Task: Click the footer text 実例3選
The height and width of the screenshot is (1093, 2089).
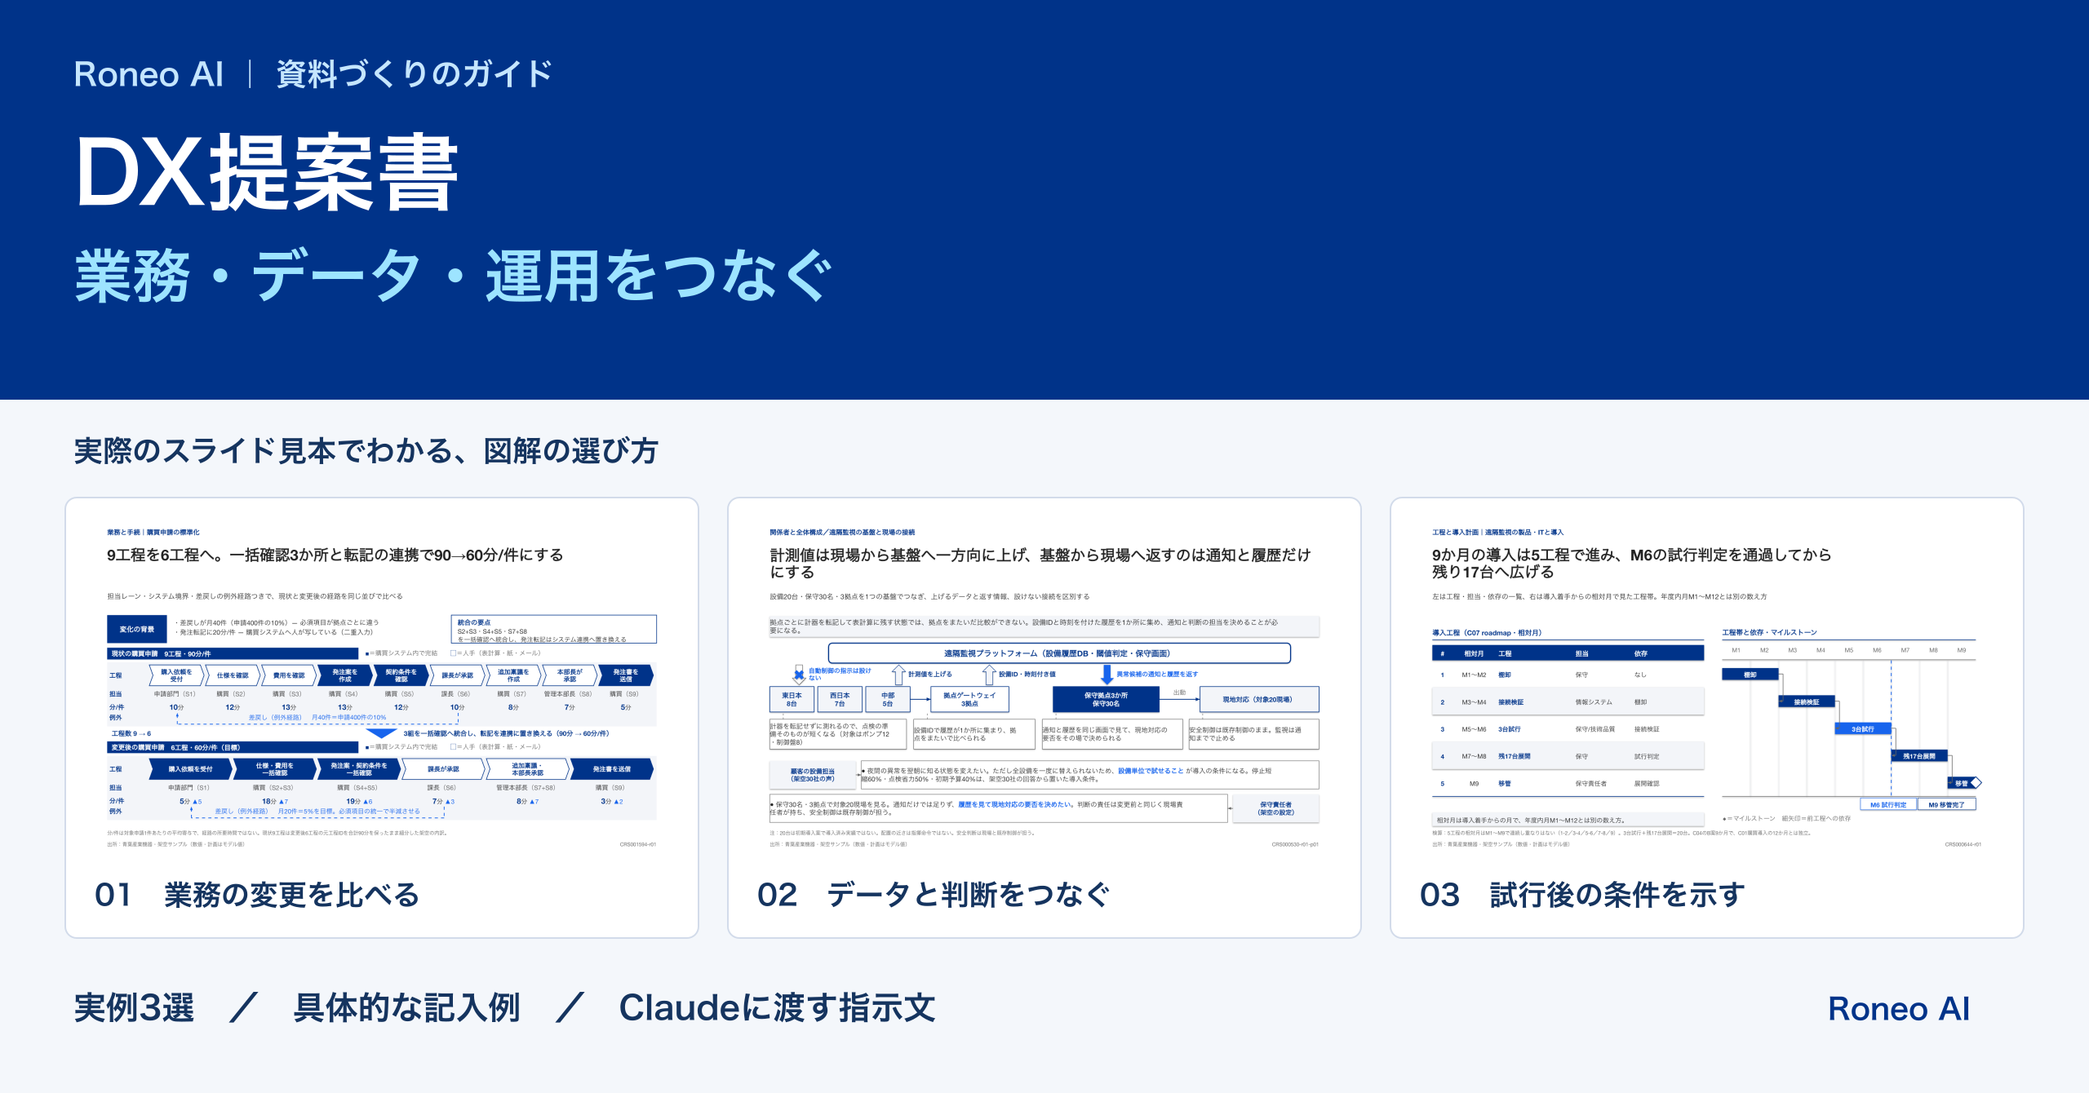Action: 134,1008
